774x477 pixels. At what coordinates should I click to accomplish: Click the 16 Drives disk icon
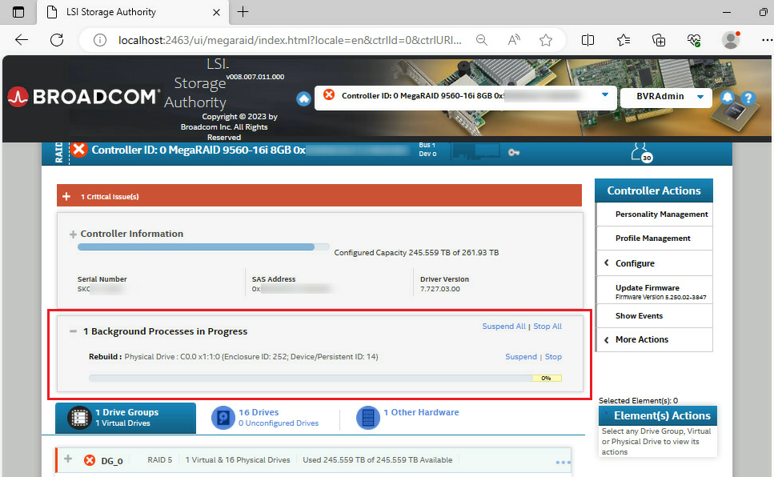click(x=223, y=418)
